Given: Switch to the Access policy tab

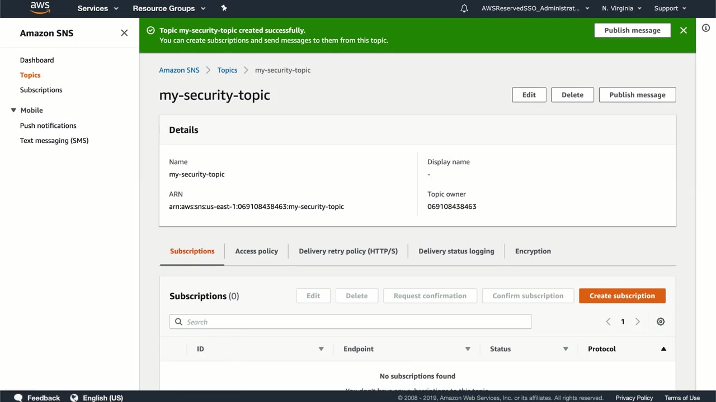Looking at the screenshot, I should [x=256, y=251].
